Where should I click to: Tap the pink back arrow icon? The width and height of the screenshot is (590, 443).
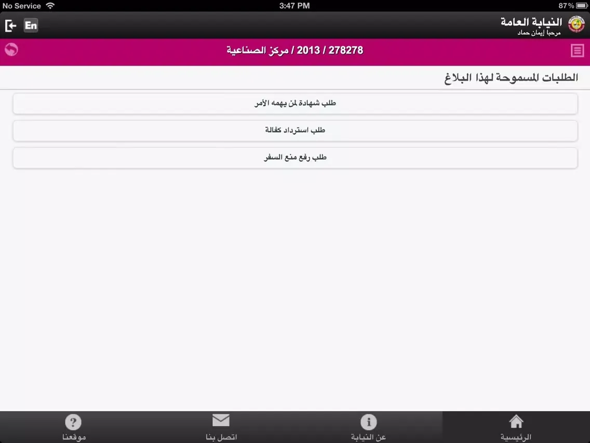tap(11, 49)
